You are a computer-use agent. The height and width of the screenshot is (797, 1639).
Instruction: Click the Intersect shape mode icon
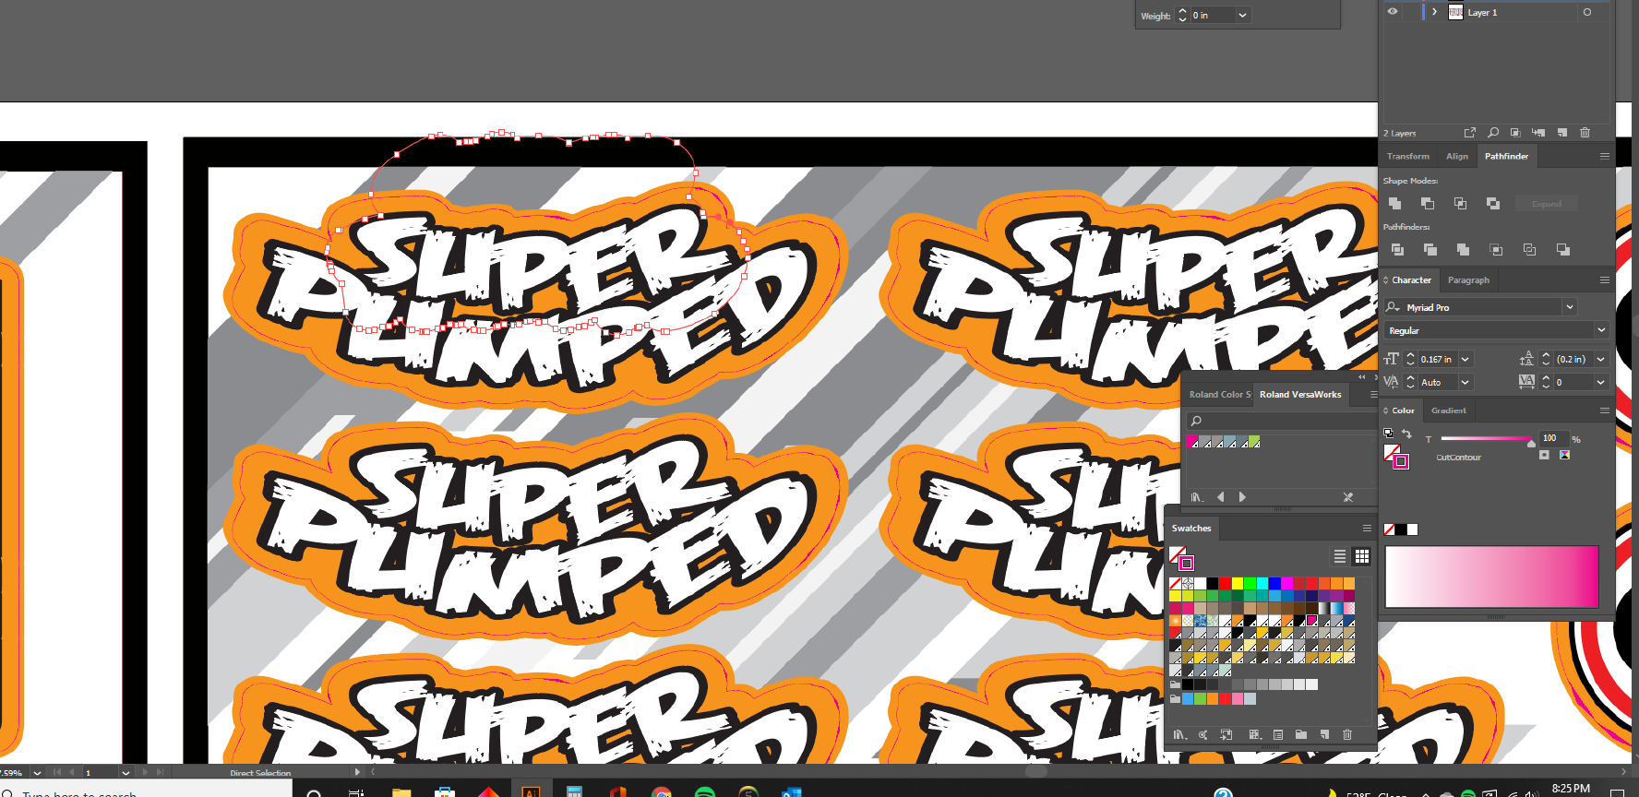click(x=1460, y=203)
